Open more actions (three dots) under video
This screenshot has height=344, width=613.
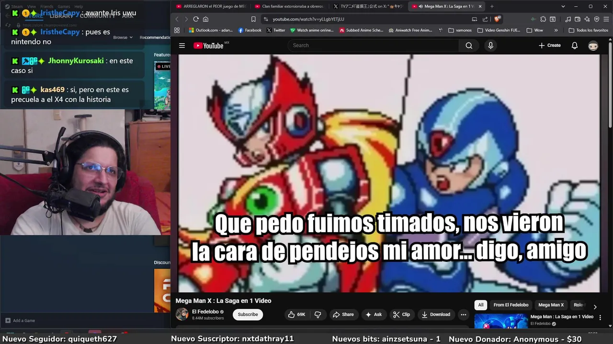463,314
